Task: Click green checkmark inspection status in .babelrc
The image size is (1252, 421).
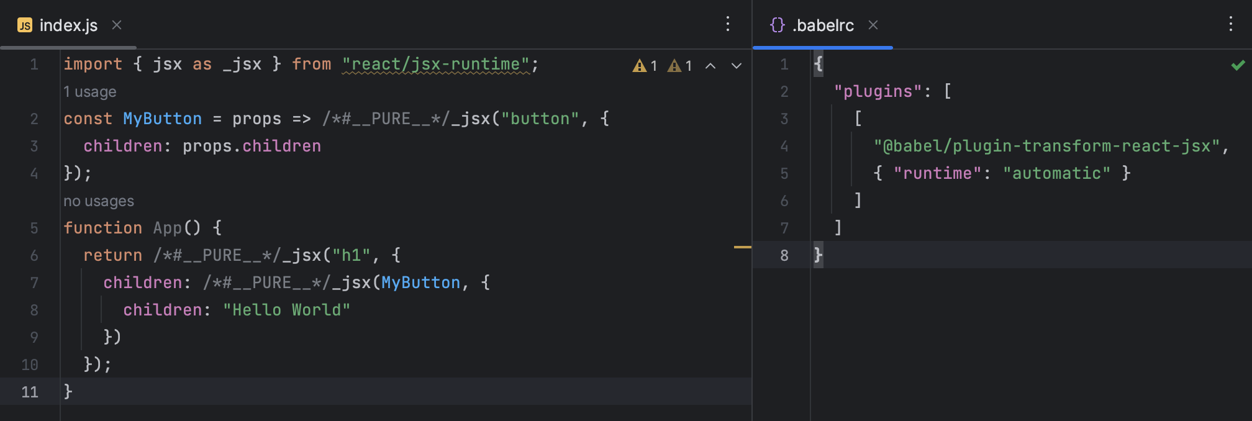Action: (x=1238, y=65)
